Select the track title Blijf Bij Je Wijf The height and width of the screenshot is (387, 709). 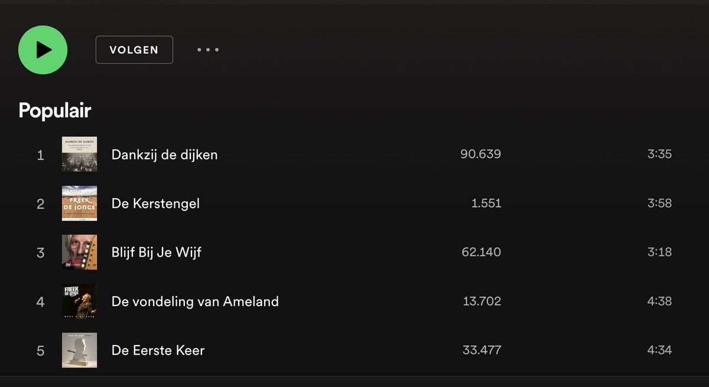(157, 252)
